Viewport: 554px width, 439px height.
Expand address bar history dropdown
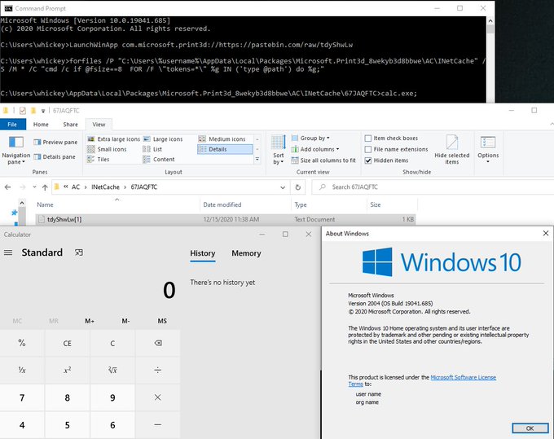(283, 187)
